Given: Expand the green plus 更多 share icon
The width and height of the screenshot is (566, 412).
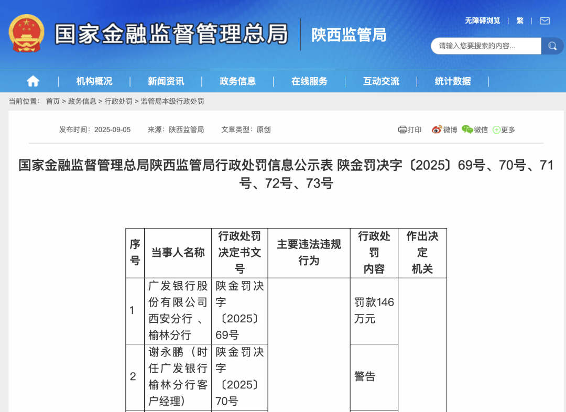Looking at the screenshot, I should (497, 129).
